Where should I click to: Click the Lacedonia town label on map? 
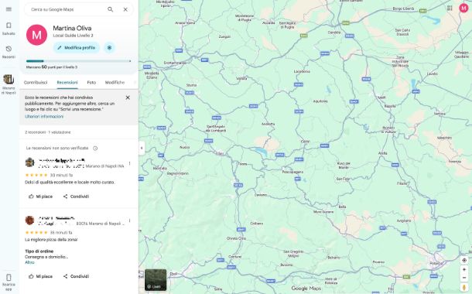coord(302,71)
